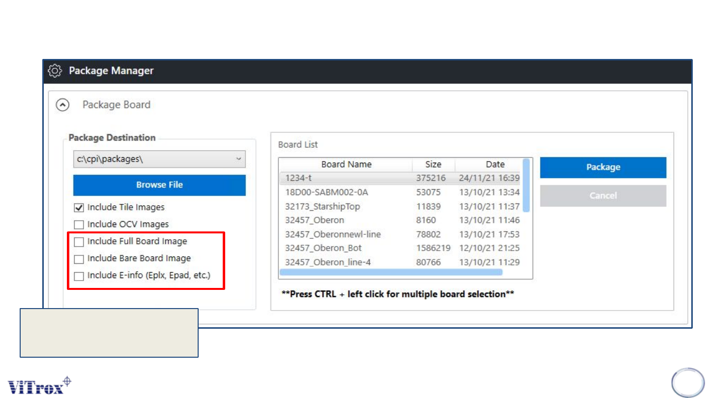Enable Include OCV Images checkbox
708x398 pixels.
(79, 225)
